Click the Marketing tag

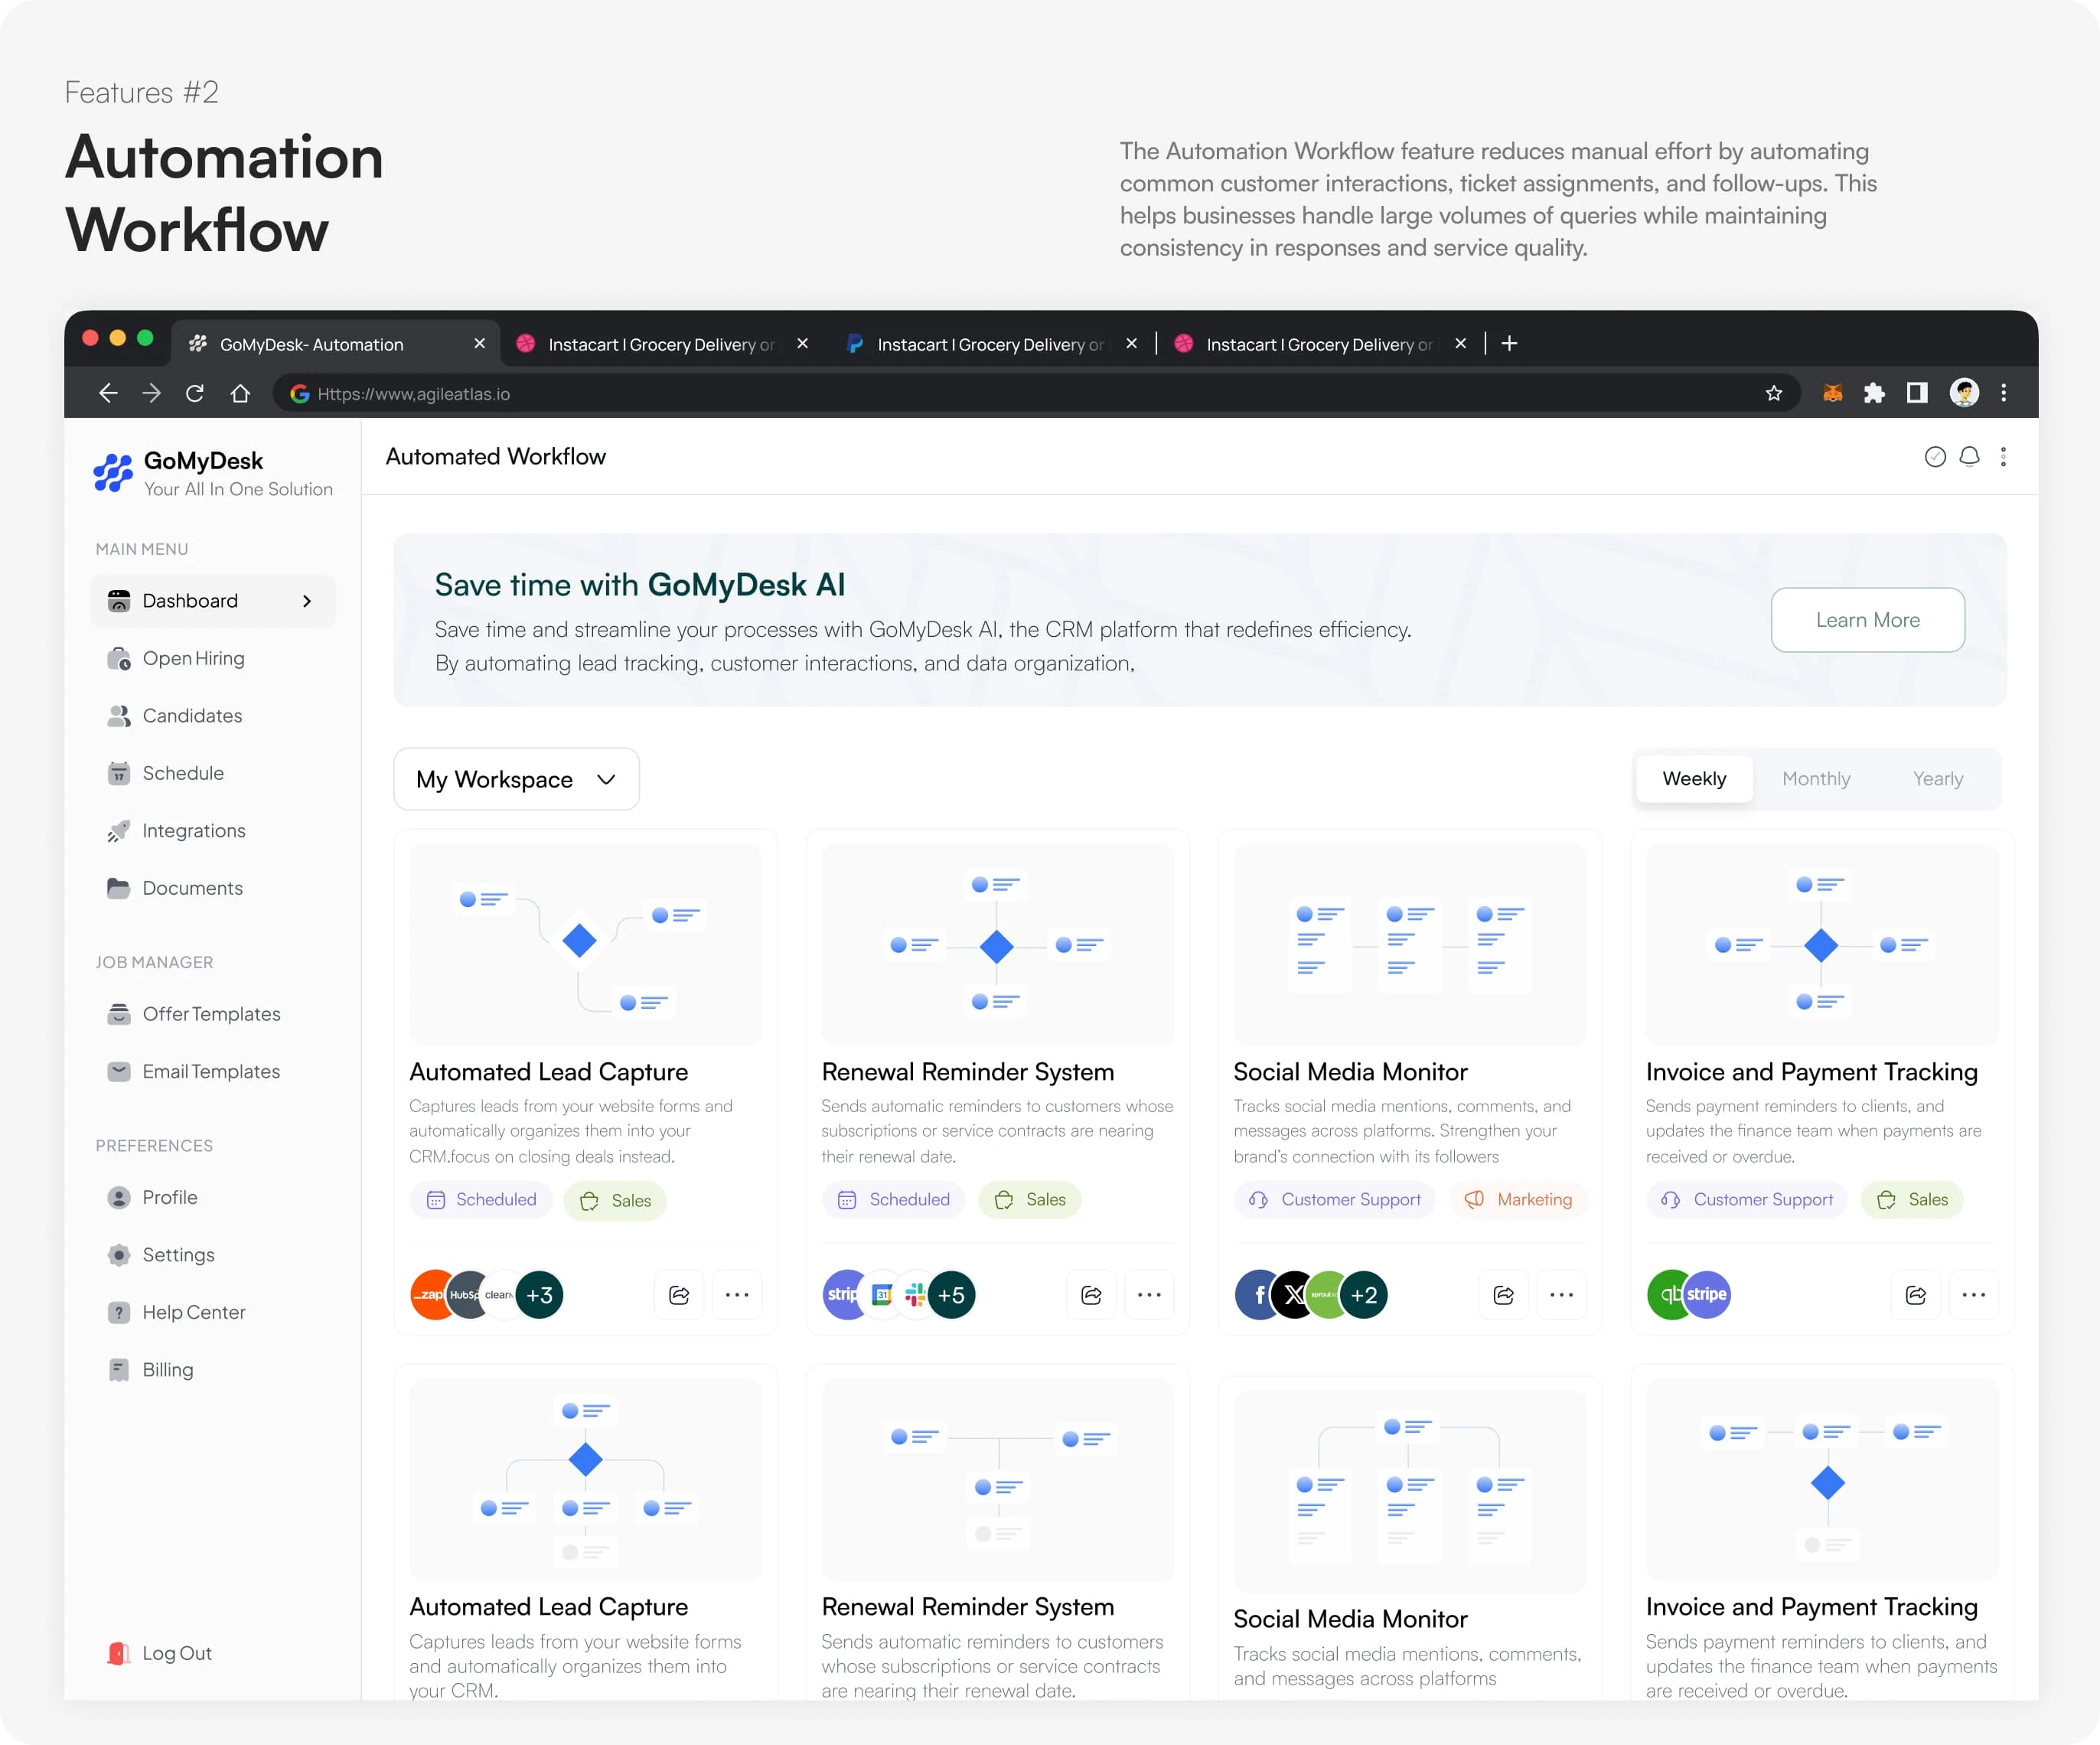click(1519, 1199)
